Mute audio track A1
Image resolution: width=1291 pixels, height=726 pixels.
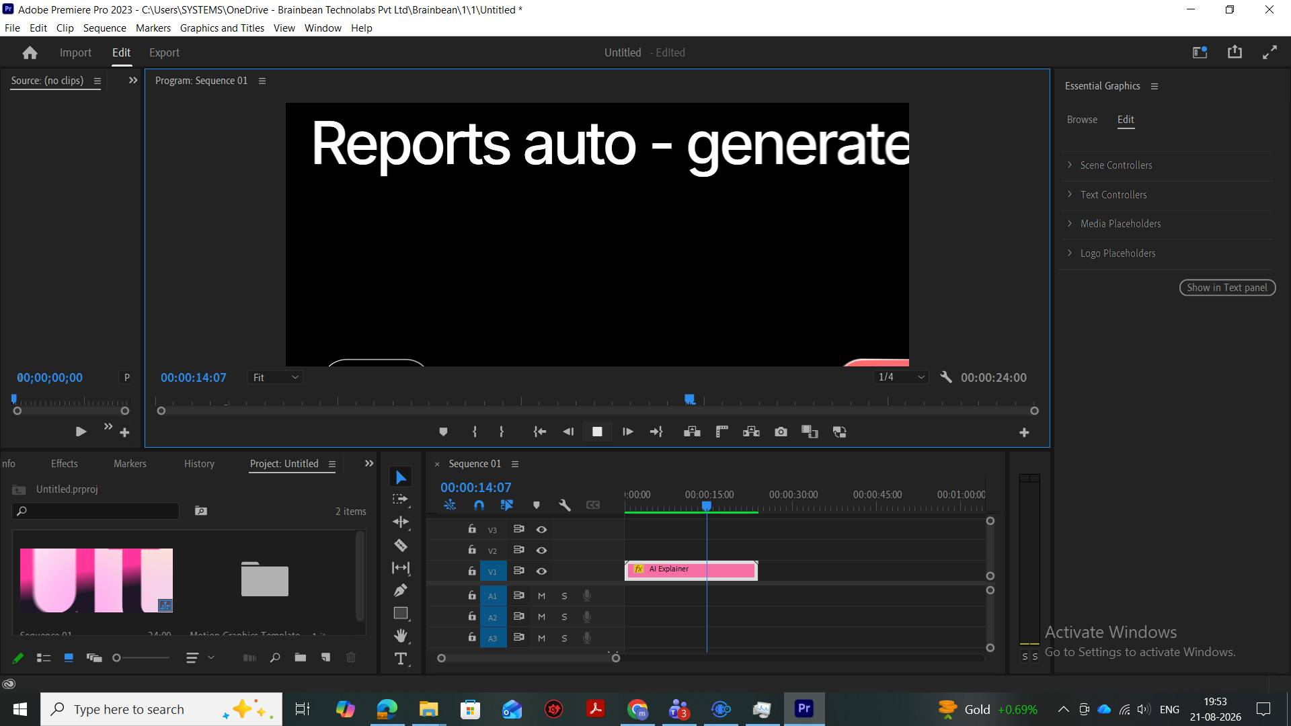[541, 596]
